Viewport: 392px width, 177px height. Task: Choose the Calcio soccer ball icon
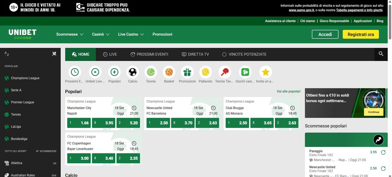(133, 72)
